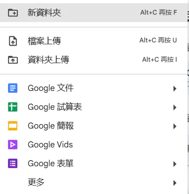Expand the Google 表單 submenu arrow
The height and width of the screenshot is (194, 189).
(175, 164)
